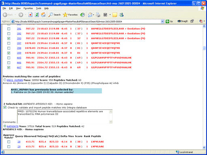The width and height of the screenshot is (207, 155).
Task: Click the Mail envelope icon
Action: tap(90, 15)
